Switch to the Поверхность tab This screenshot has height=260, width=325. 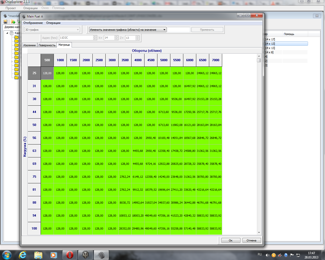point(47,45)
